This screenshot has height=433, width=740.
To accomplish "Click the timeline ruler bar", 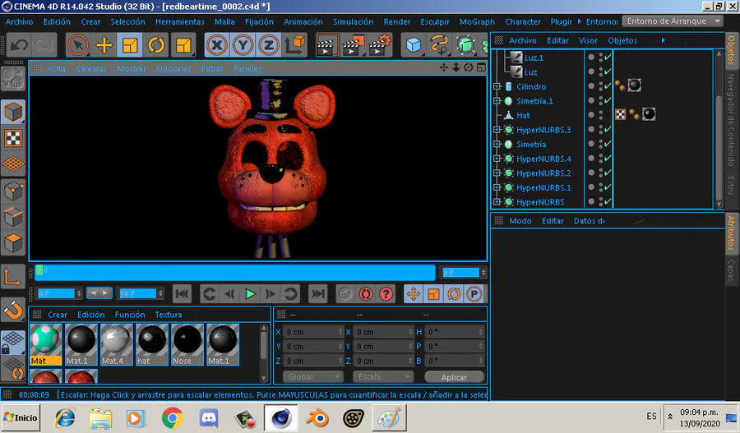I will pyautogui.click(x=234, y=272).
